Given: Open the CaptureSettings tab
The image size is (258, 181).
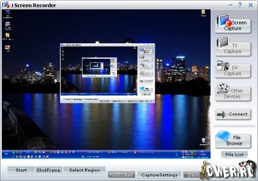Looking at the screenshot, I should click(159, 175).
